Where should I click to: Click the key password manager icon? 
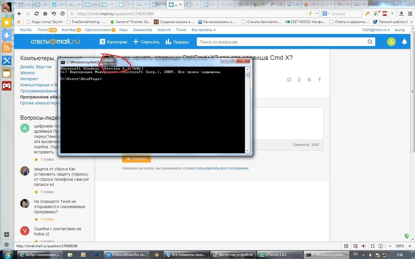(367, 14)
